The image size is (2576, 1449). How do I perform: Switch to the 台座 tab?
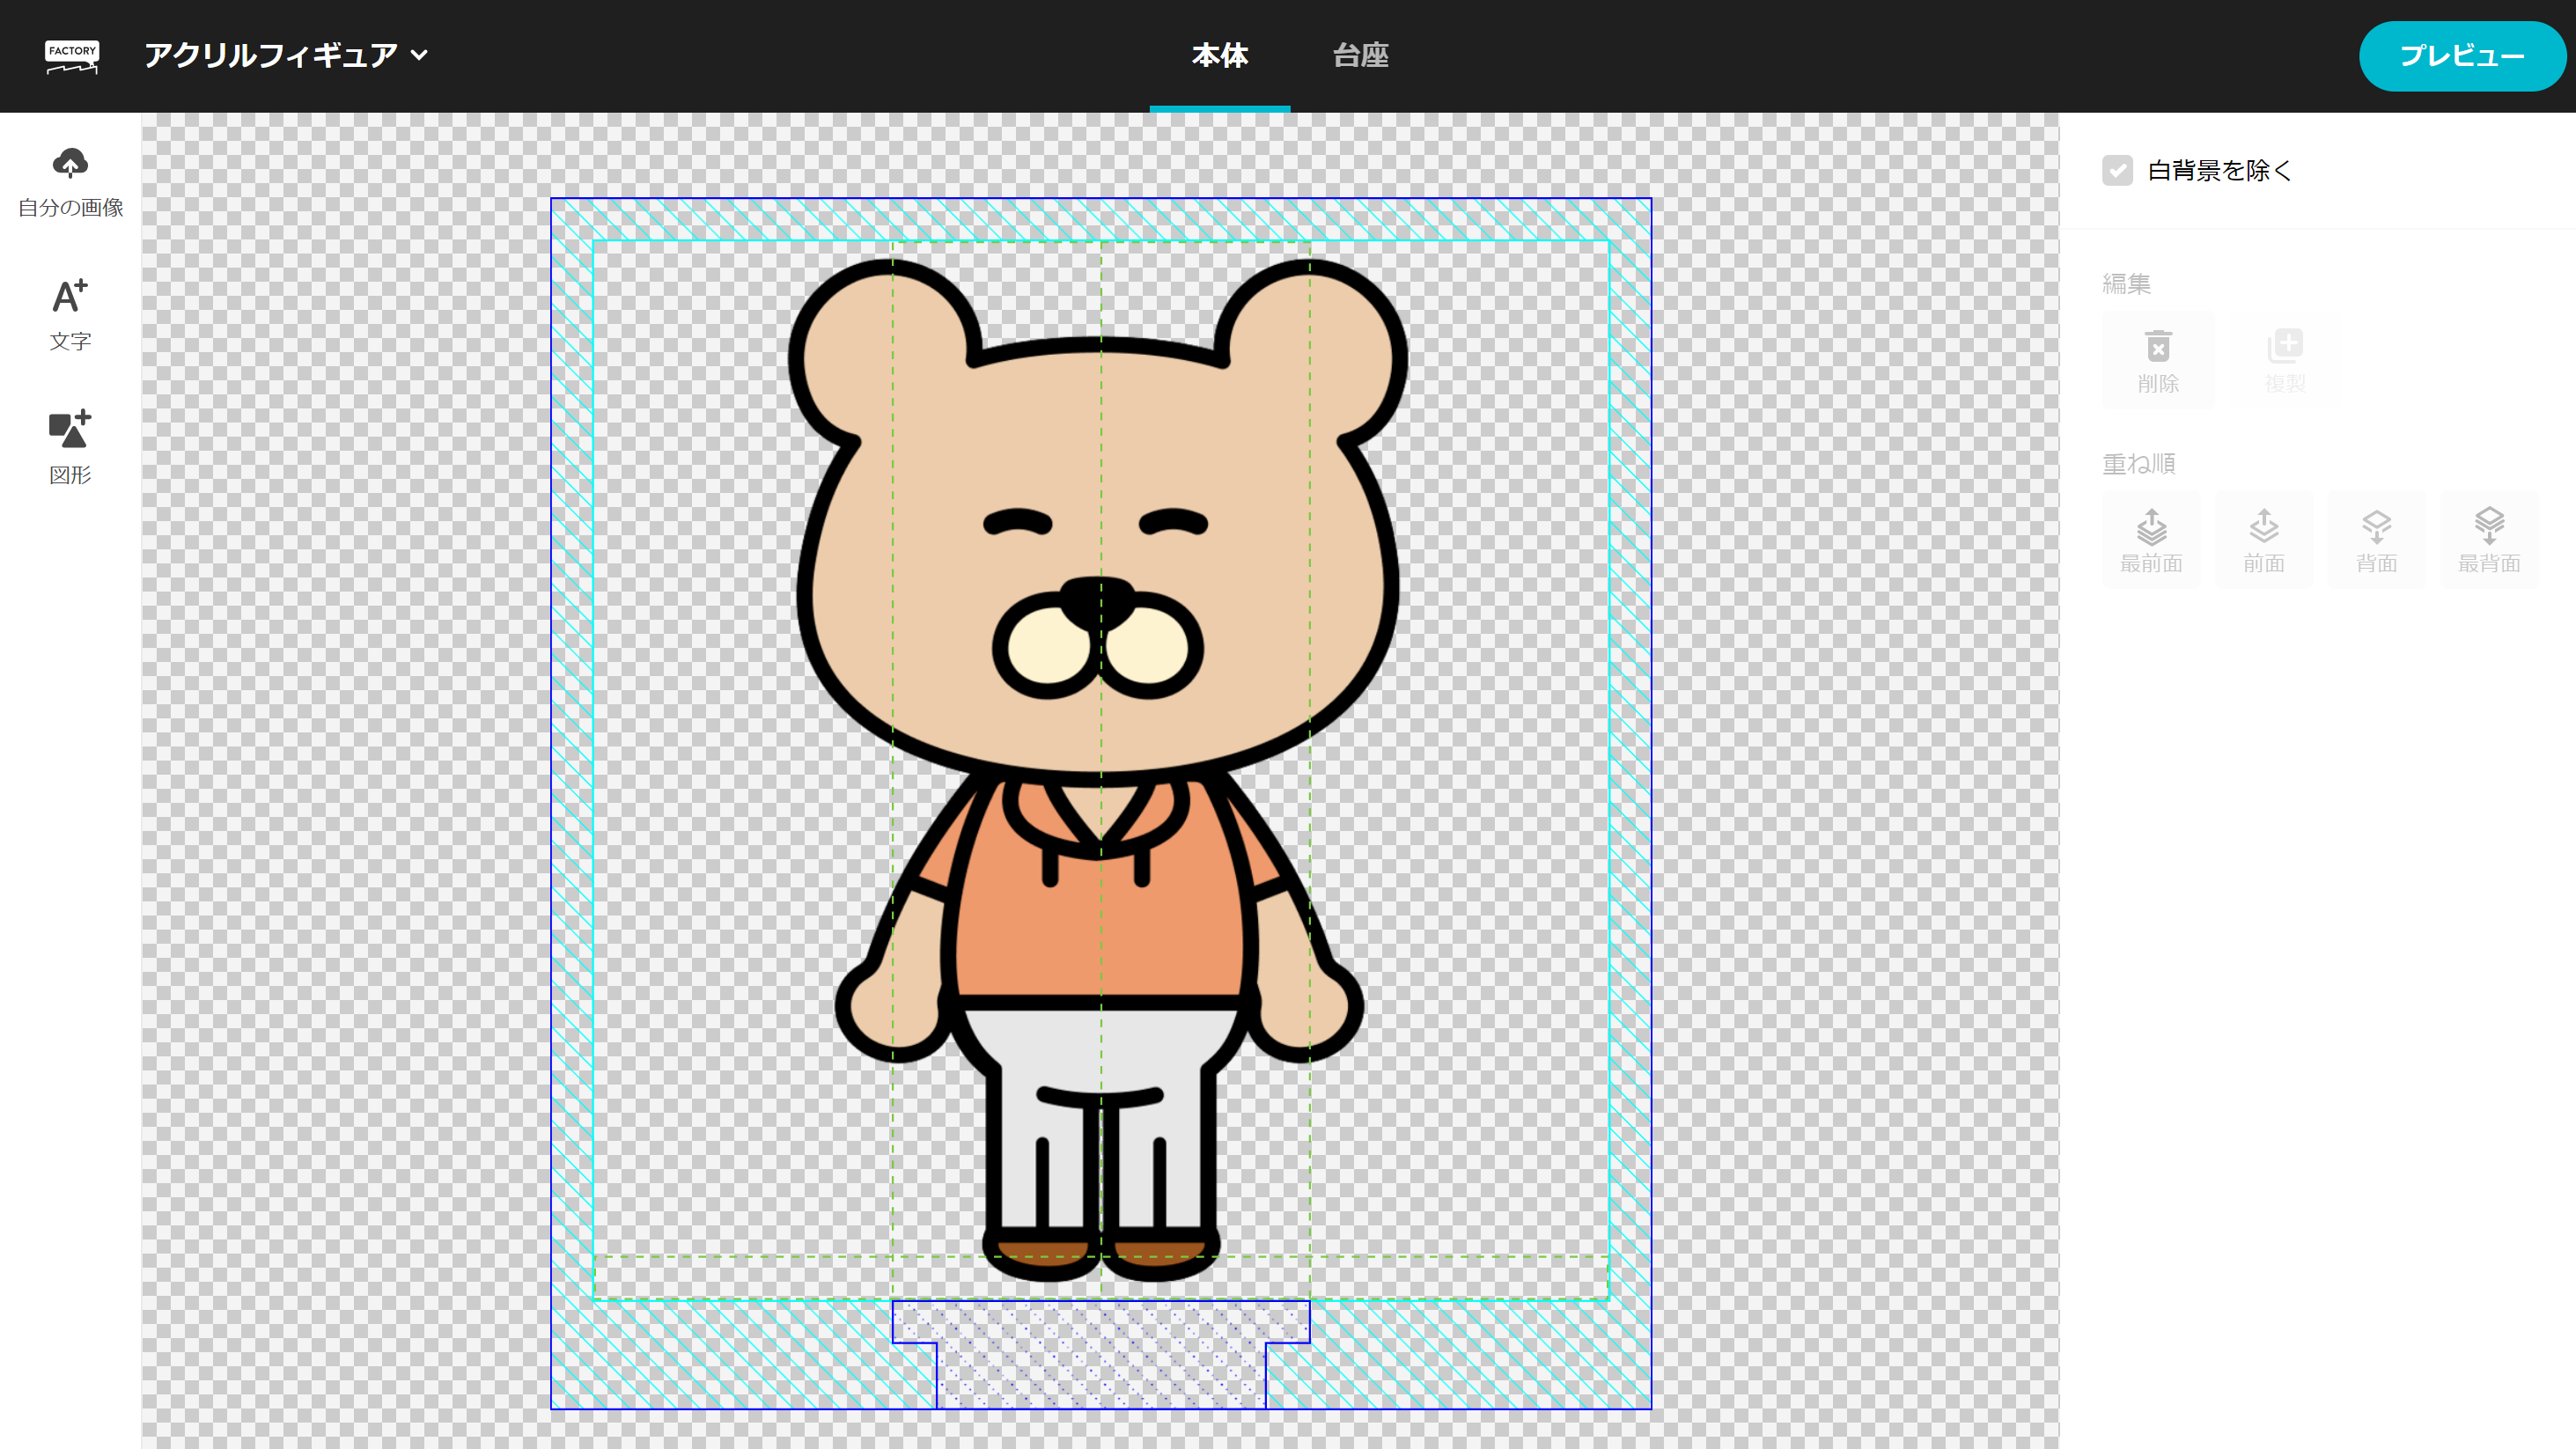click(x=1358, y=56)
